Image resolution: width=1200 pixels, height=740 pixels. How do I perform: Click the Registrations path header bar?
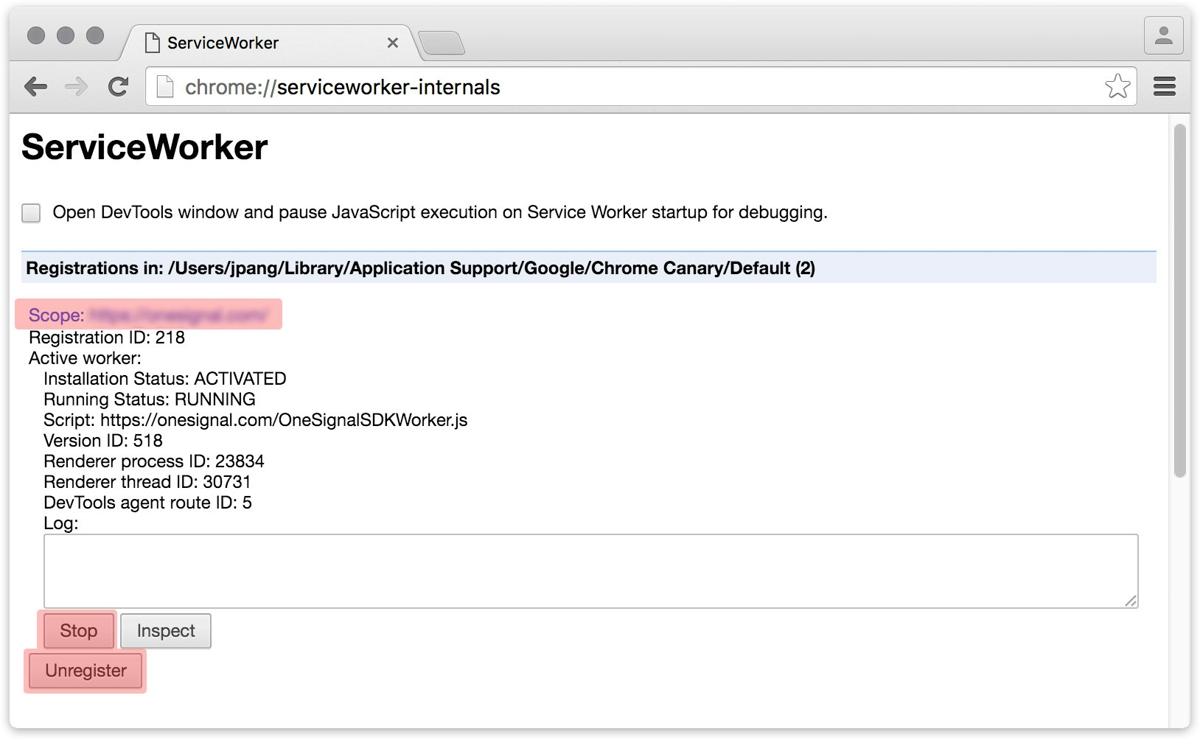(x=588, y=268)
